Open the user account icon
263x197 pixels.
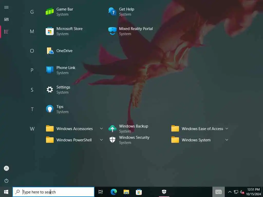(6, 168)
